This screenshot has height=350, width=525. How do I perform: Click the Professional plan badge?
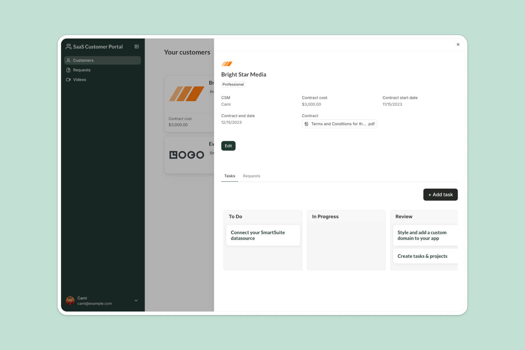coord(233,84)
